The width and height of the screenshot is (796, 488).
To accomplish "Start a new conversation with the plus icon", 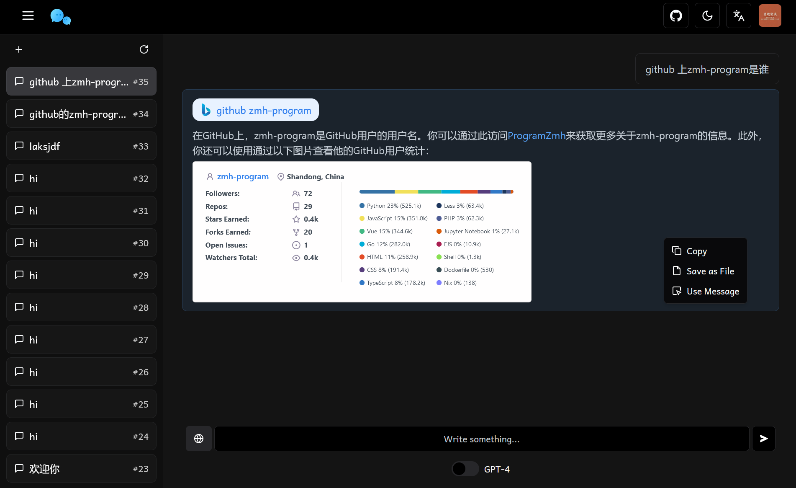I will click(x=19, y=49).
